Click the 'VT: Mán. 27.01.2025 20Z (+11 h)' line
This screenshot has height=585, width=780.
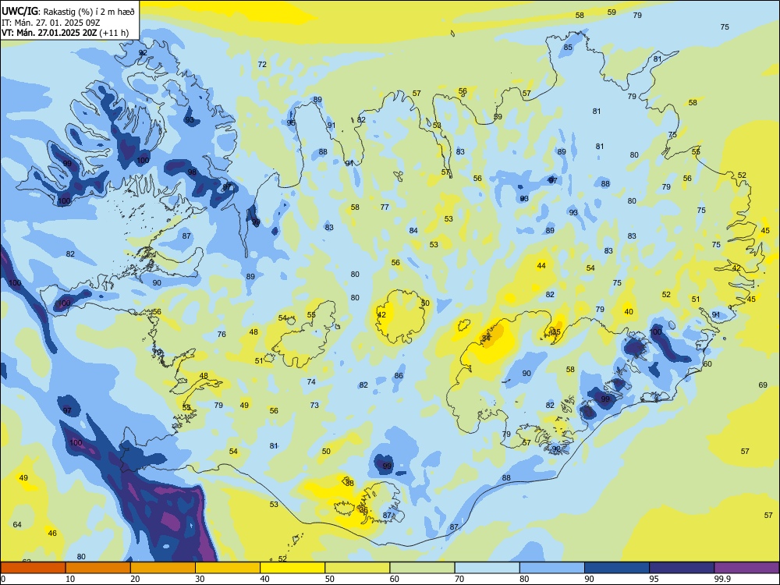(65, 33)
